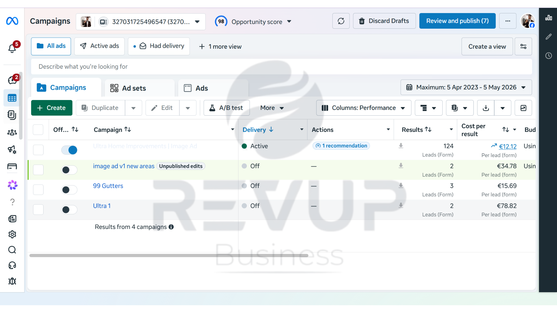This screenshot has width=557, height=313.
Task: Turn on the image ad v1 new areas toggle
Action: point(69,170)
